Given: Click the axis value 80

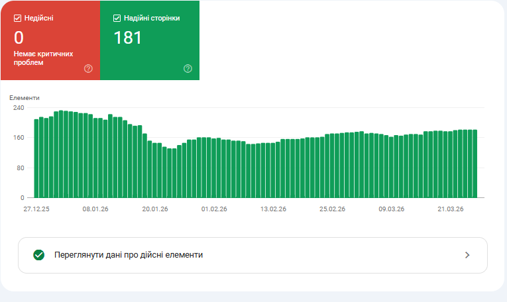Looking at the screenshot, I should [21, 168].
